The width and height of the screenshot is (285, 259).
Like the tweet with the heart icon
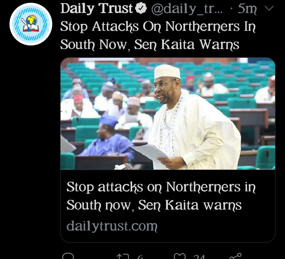(180, 256)
